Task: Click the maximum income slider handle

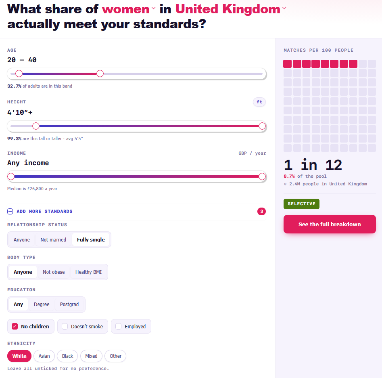Action: (x=262, y=176)
